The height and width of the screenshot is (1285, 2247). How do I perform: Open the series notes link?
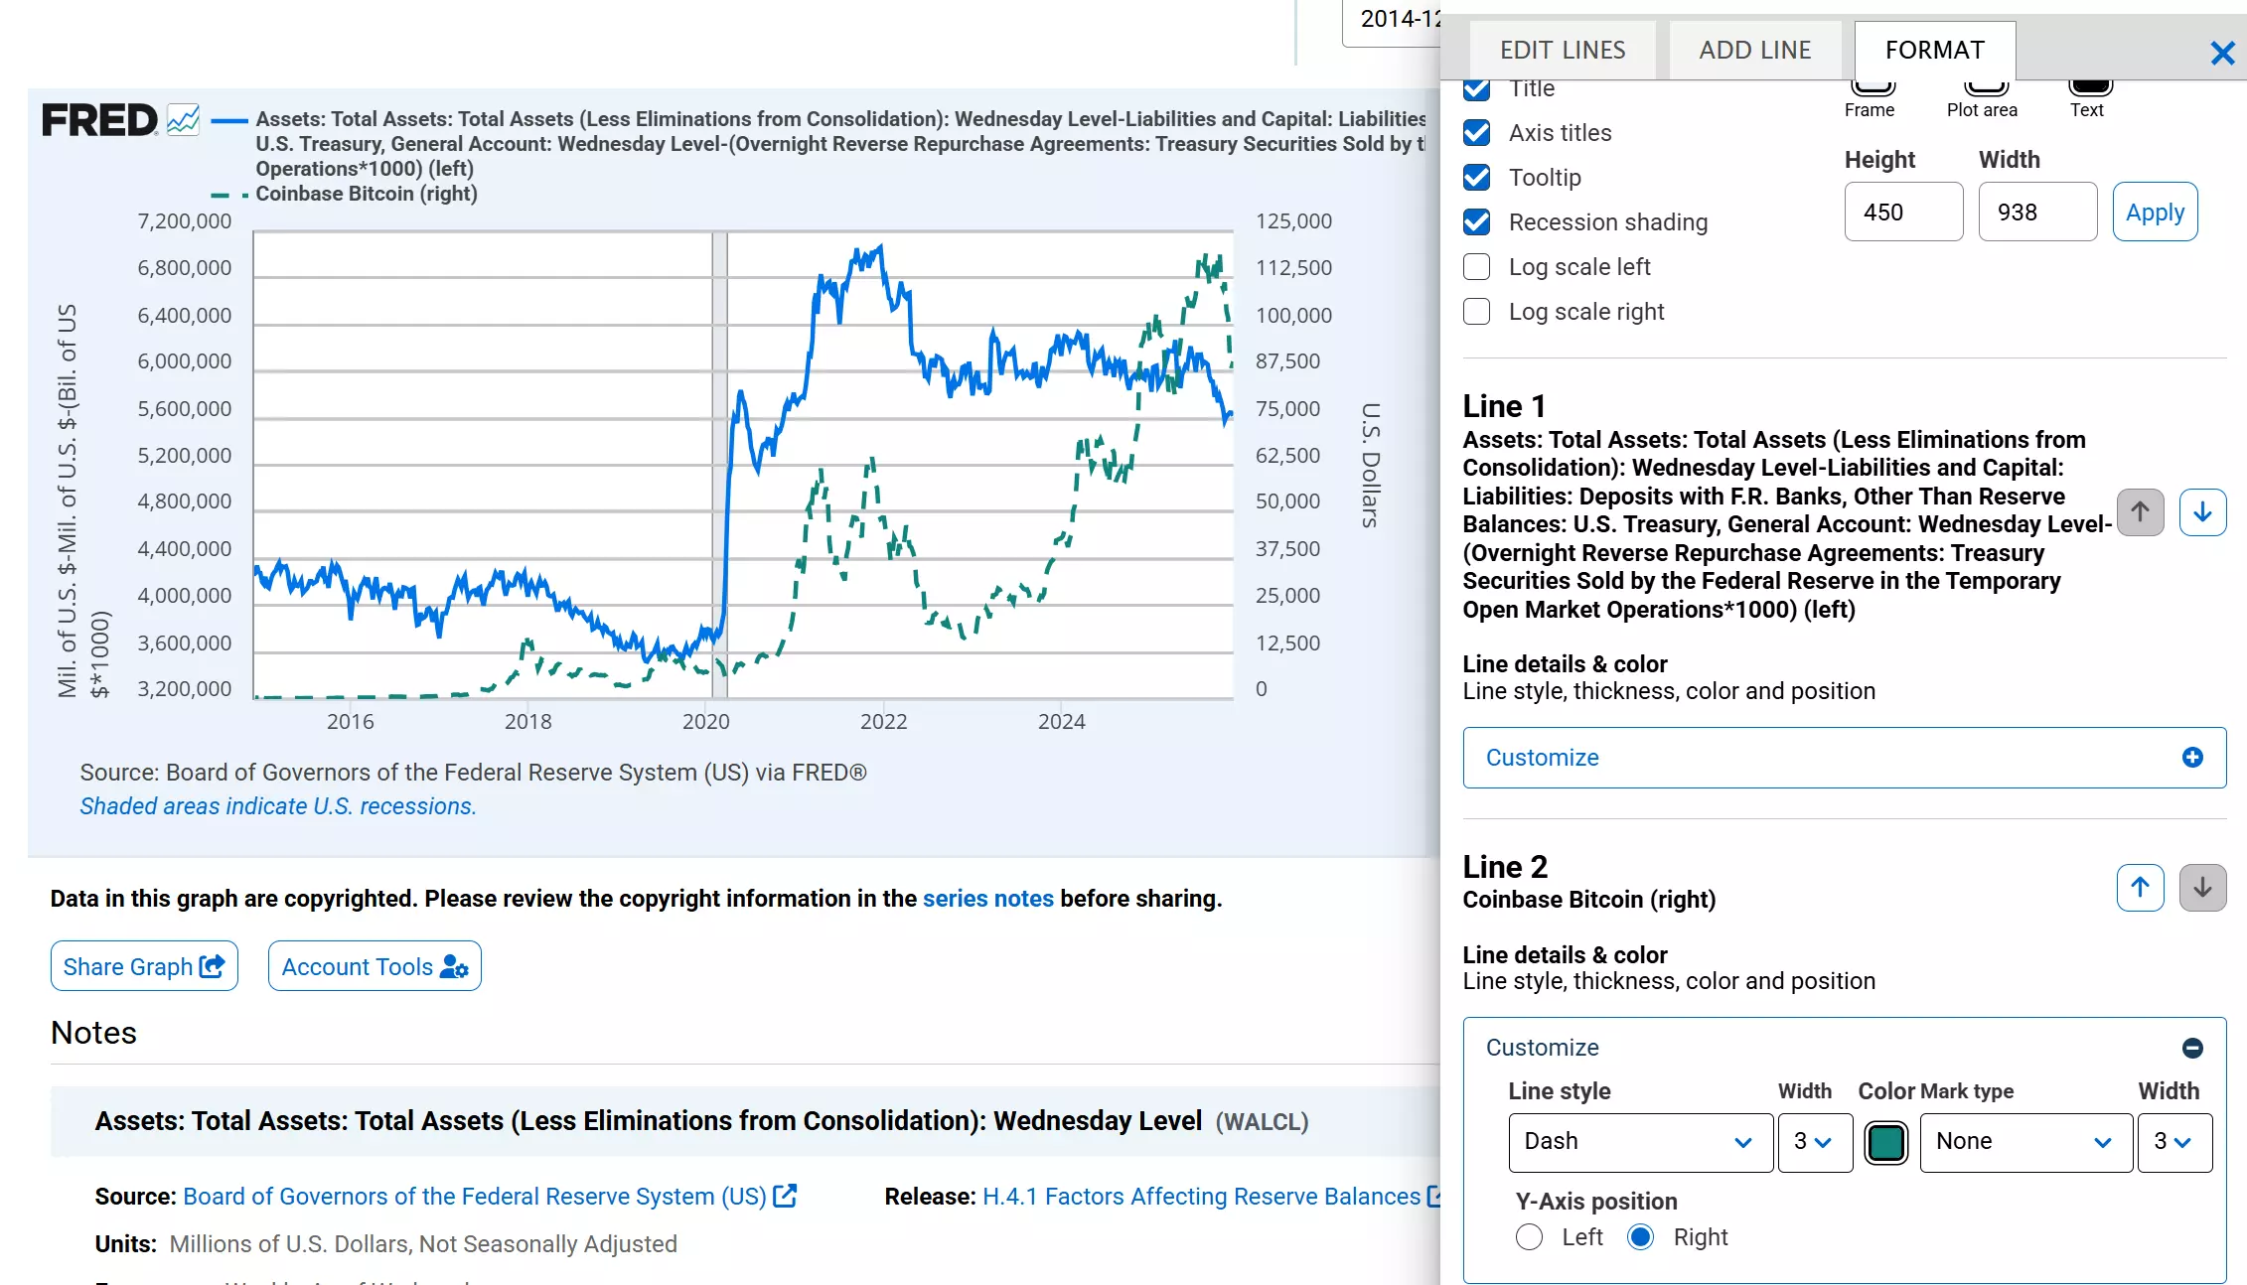(987, 899)
